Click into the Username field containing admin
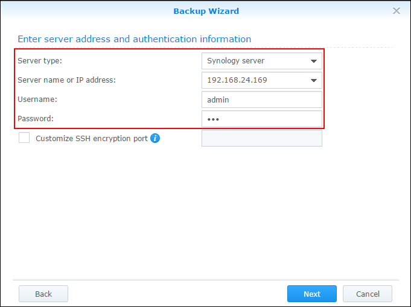 [262, 100]
